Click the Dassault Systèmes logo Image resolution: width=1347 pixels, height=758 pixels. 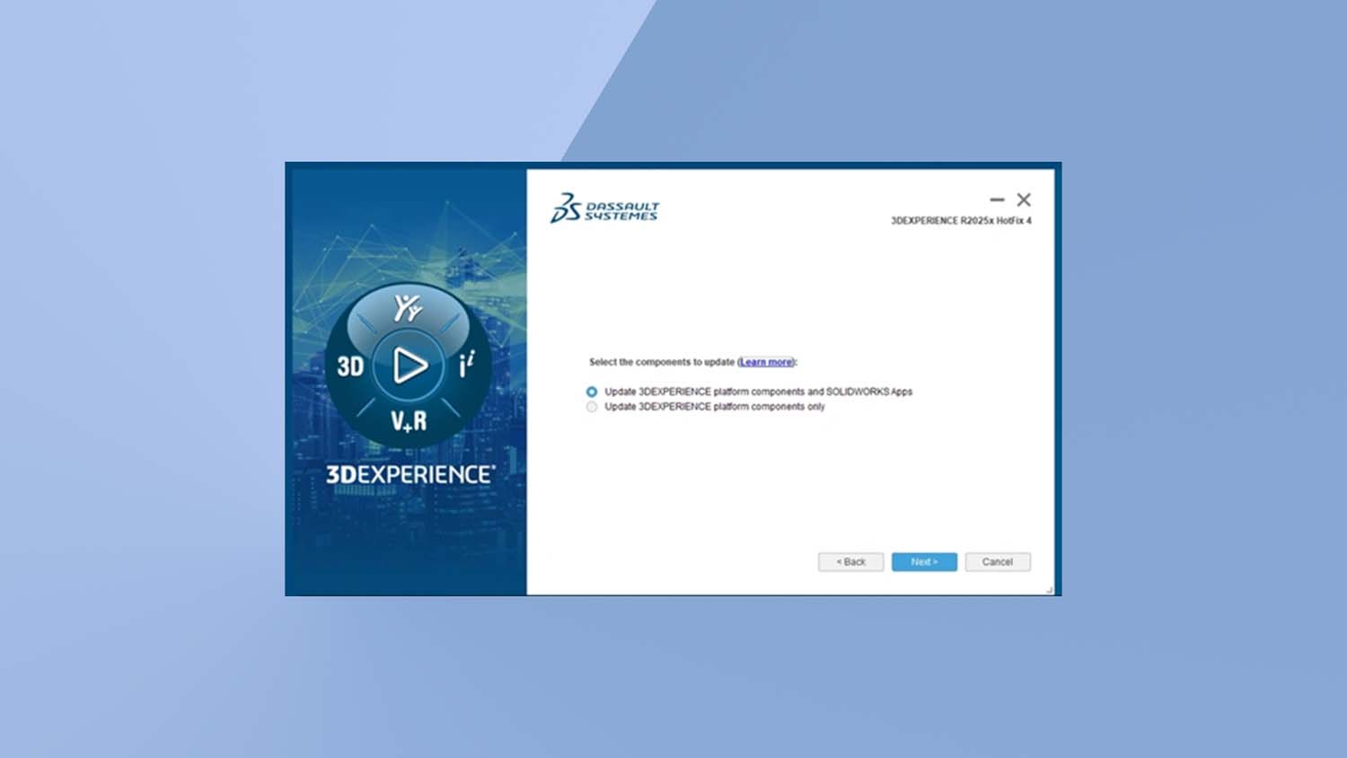pyautogui.click(x=606, y=208)
